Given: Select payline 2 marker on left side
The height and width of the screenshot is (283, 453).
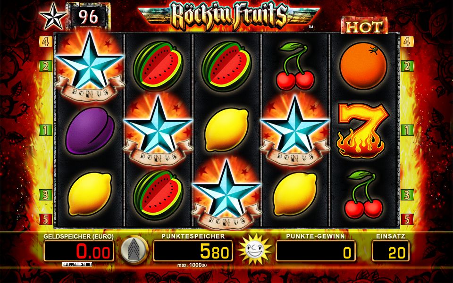Looking at the screenshot, I should [x=46, y=66].
